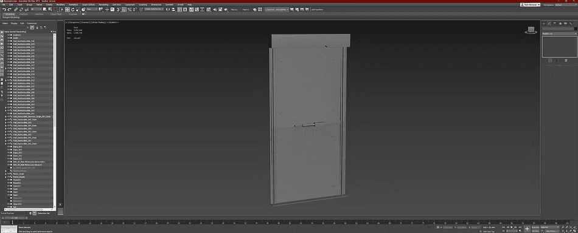
Task: Click the Mirror tool icon
Action: [167, 9]
